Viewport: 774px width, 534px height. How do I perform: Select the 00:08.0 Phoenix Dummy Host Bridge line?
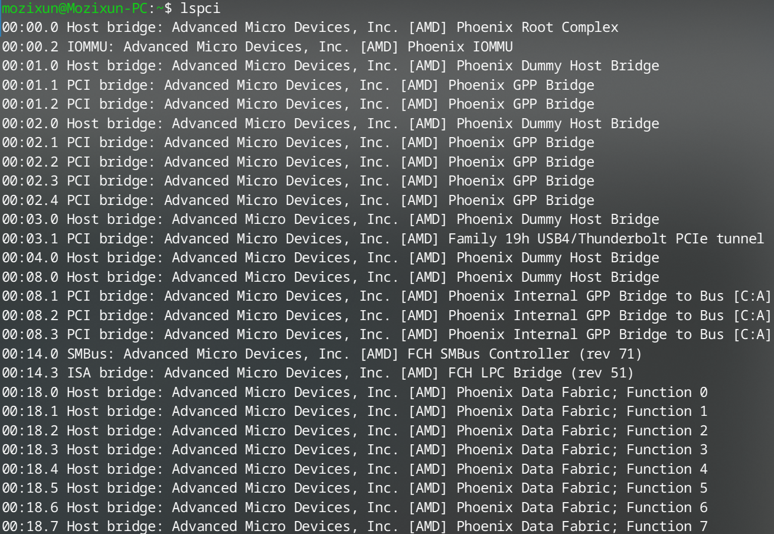click(331, 277)
